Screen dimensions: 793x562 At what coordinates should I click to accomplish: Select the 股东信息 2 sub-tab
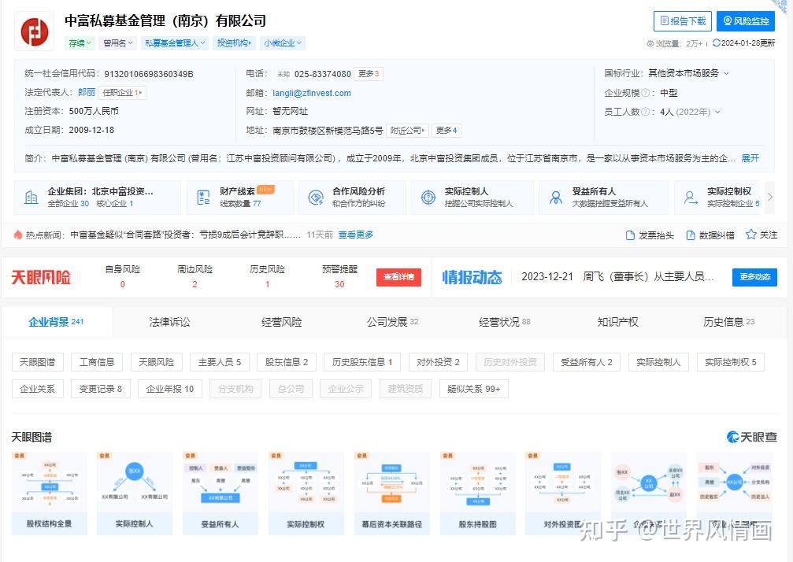(286, 362)
